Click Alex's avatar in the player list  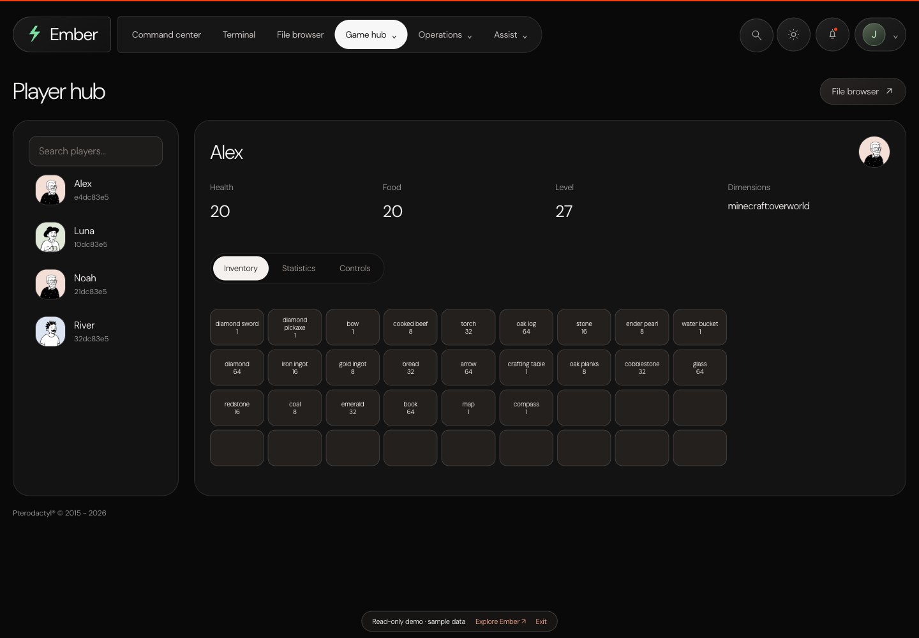click(x=50, y=190)
